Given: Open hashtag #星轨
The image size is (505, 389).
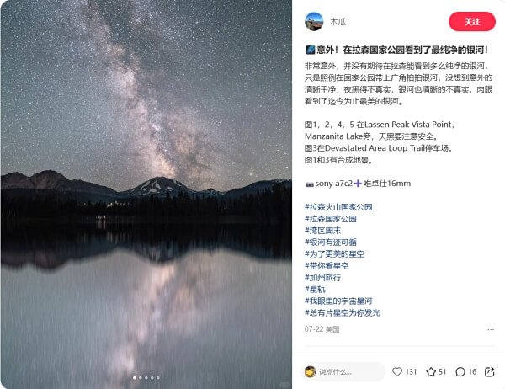Looking at the screenshot, I should (x=315, y=289).
